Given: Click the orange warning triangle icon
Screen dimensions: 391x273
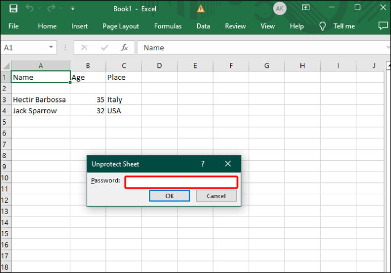Looking at the screenshot, I should [x=201, y=8].
